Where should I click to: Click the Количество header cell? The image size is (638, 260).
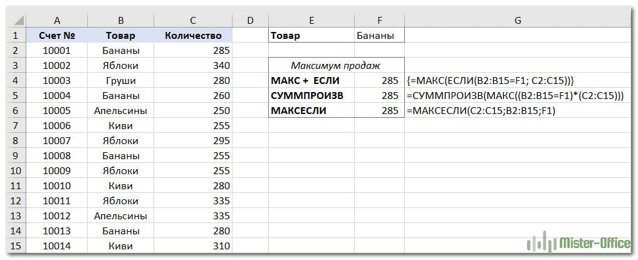(193, 36)
